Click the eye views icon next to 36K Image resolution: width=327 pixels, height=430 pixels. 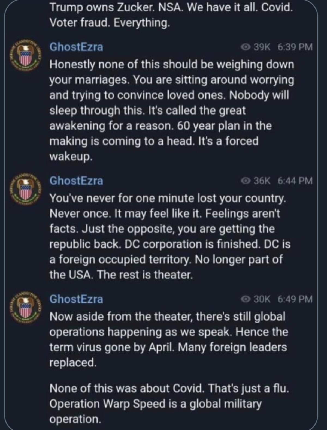pyautogui.click(x=246, y=181)
